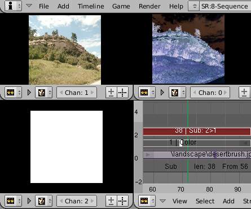Click the green current frame marker line
The height and width of the screenshot is (209, 251).
click(x=188, y=141)
